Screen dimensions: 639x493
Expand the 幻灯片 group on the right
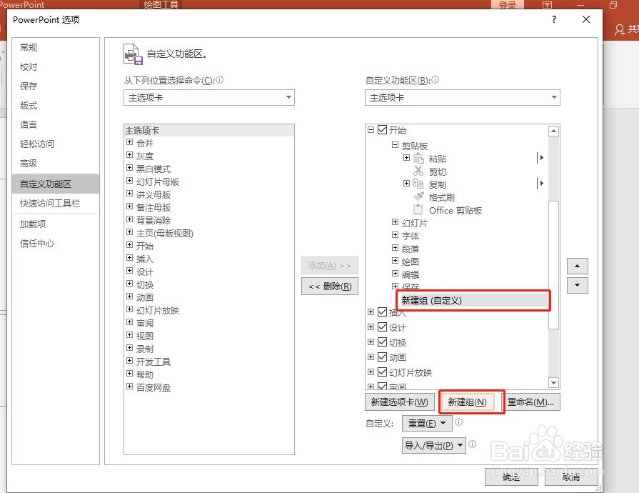click(x=395, y=221)
